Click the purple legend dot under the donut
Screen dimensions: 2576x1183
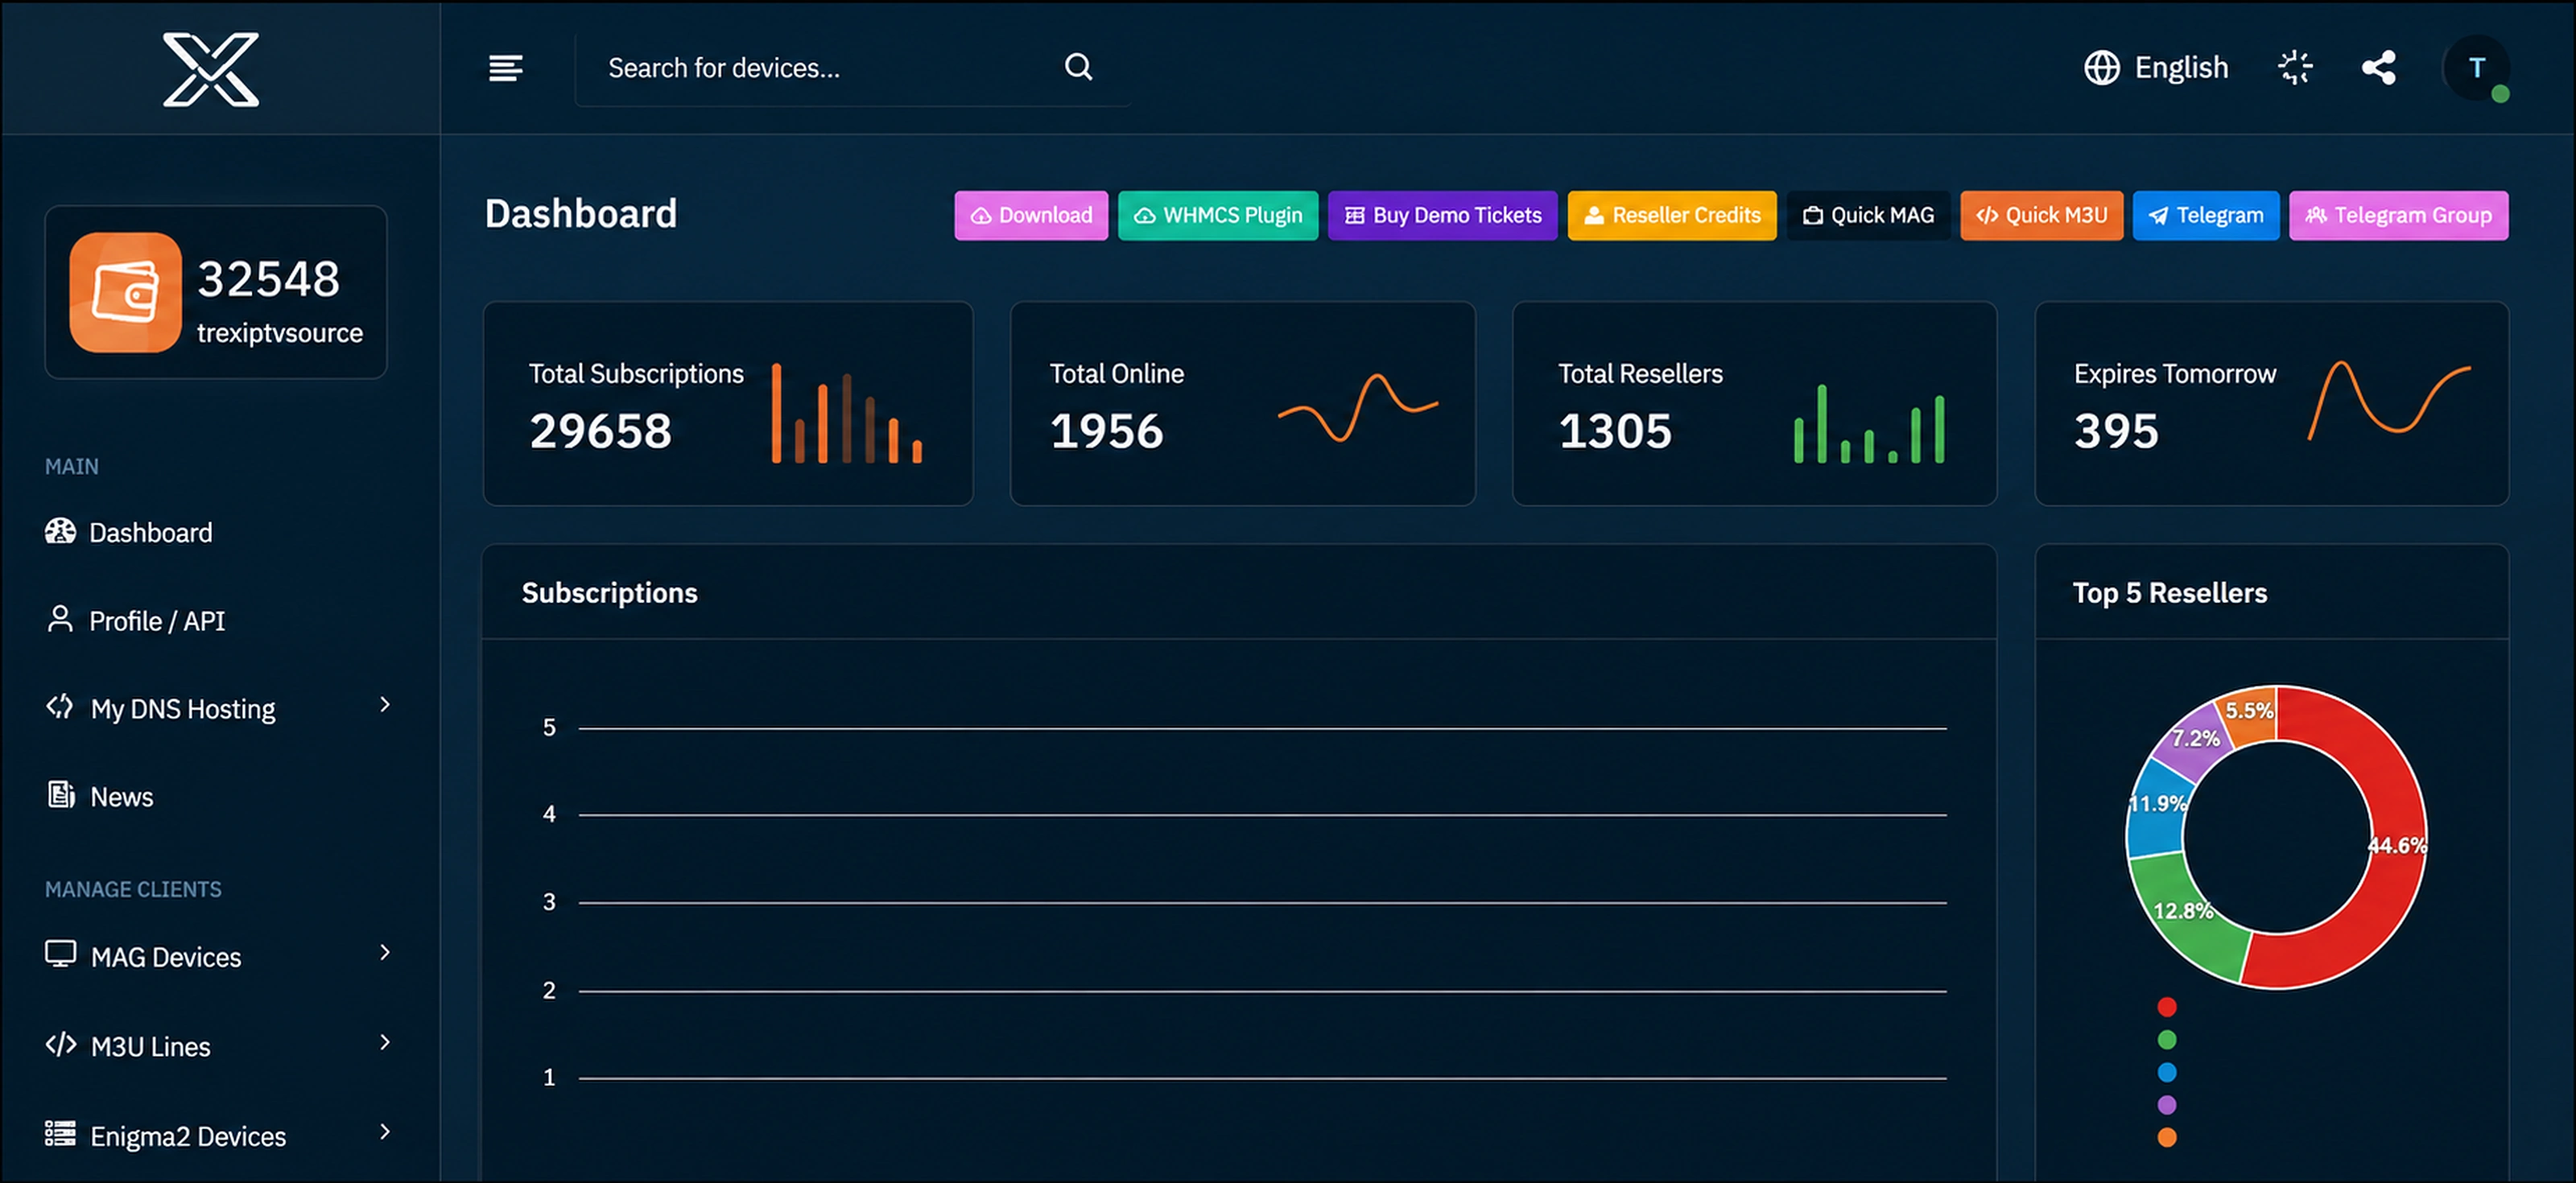tap(2166, 1104)
